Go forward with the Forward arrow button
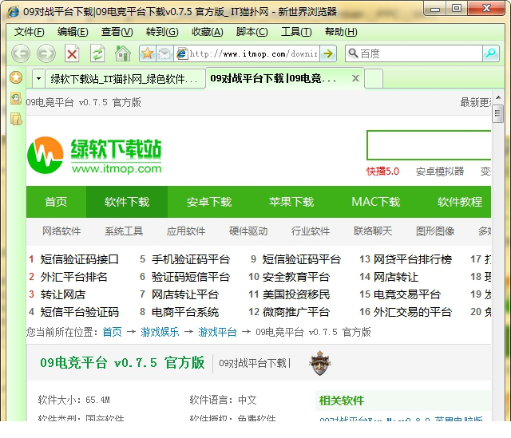The height and width of the screenshot is (438, 511). [x=46, y=53]
